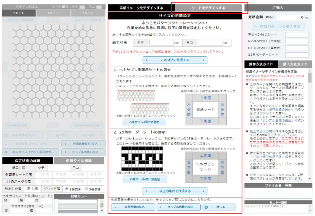The height and width of the screenshot is (216, 315).
Task: Open the 使用タイル明細 tab
Action: point(79,161)
